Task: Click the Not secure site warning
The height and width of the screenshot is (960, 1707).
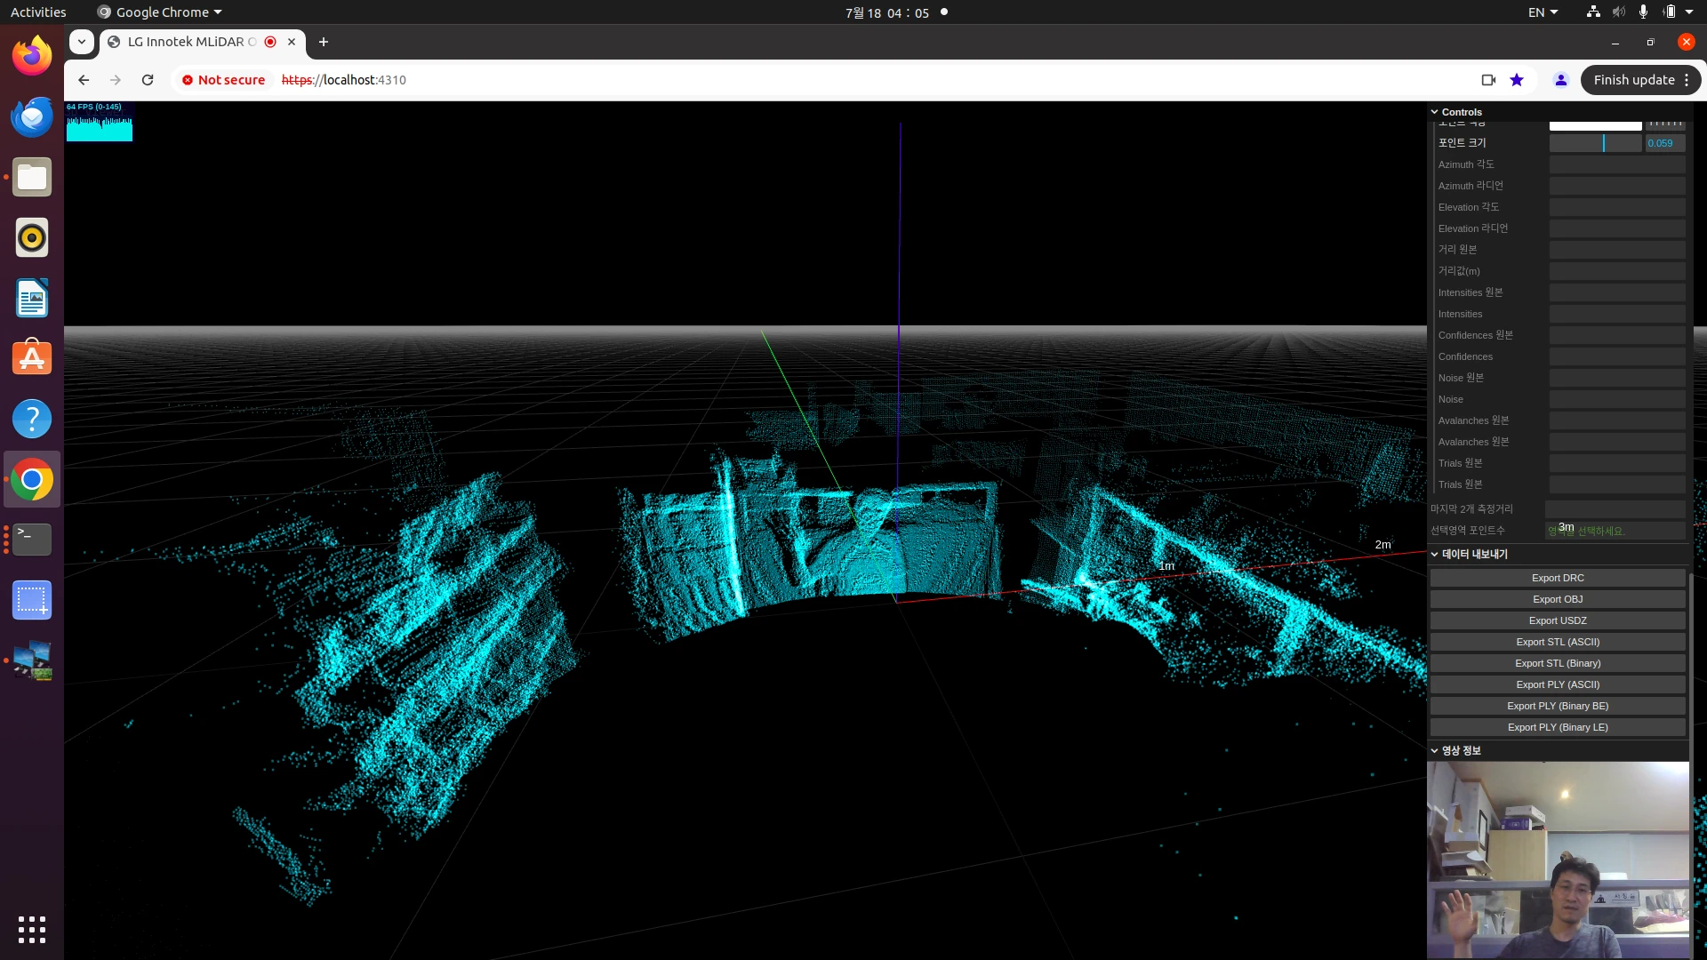Action: coord(223,80)
